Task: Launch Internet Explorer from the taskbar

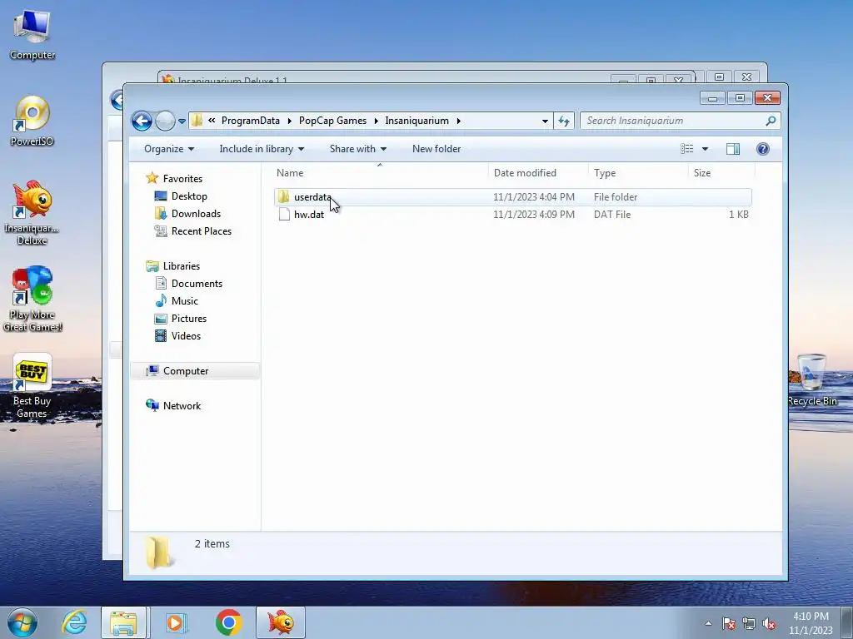Action: pos(74,622)
